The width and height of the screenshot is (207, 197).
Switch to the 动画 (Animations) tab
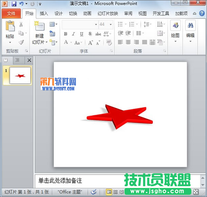coord(87,13)
